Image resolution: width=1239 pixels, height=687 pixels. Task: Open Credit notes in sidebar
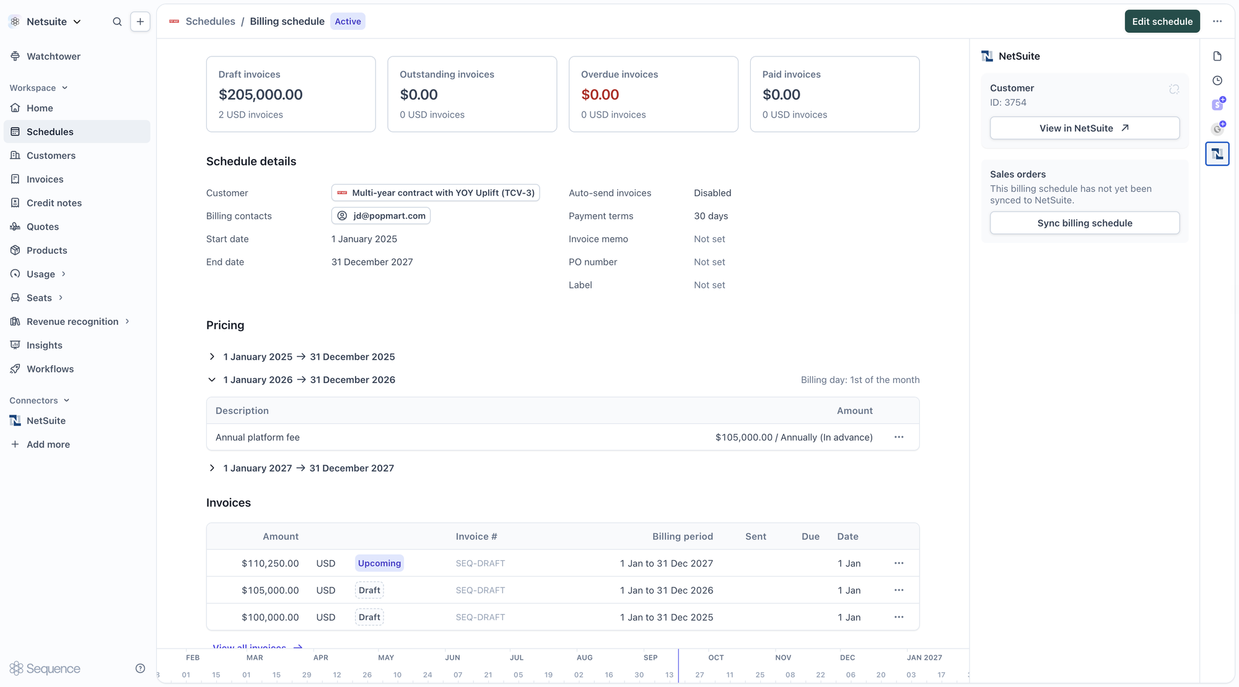coord(54,203)
